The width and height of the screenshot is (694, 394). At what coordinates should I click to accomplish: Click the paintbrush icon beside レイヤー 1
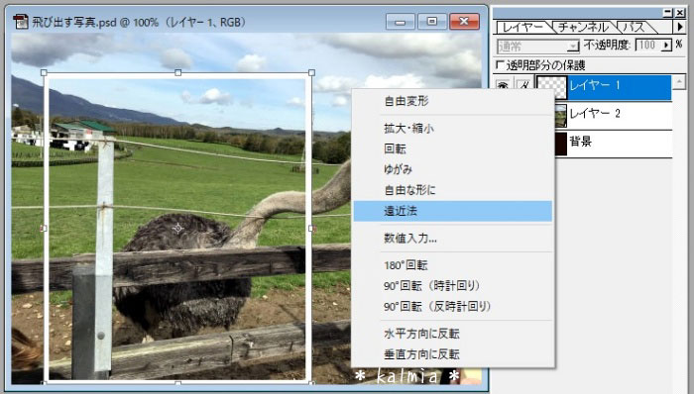click(x=523, y=85)
